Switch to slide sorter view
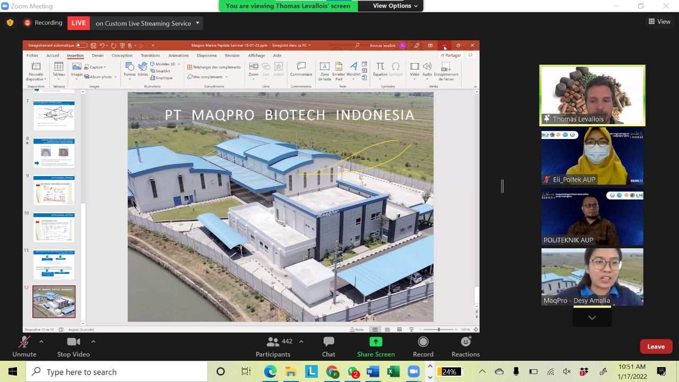This screenshot has height=382, width=679. coord(387,329)
